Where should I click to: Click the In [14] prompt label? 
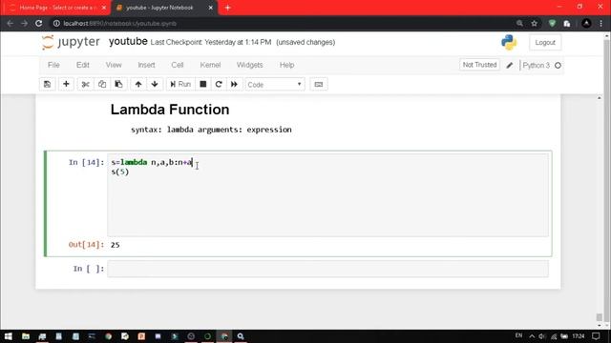coord(87,162)
